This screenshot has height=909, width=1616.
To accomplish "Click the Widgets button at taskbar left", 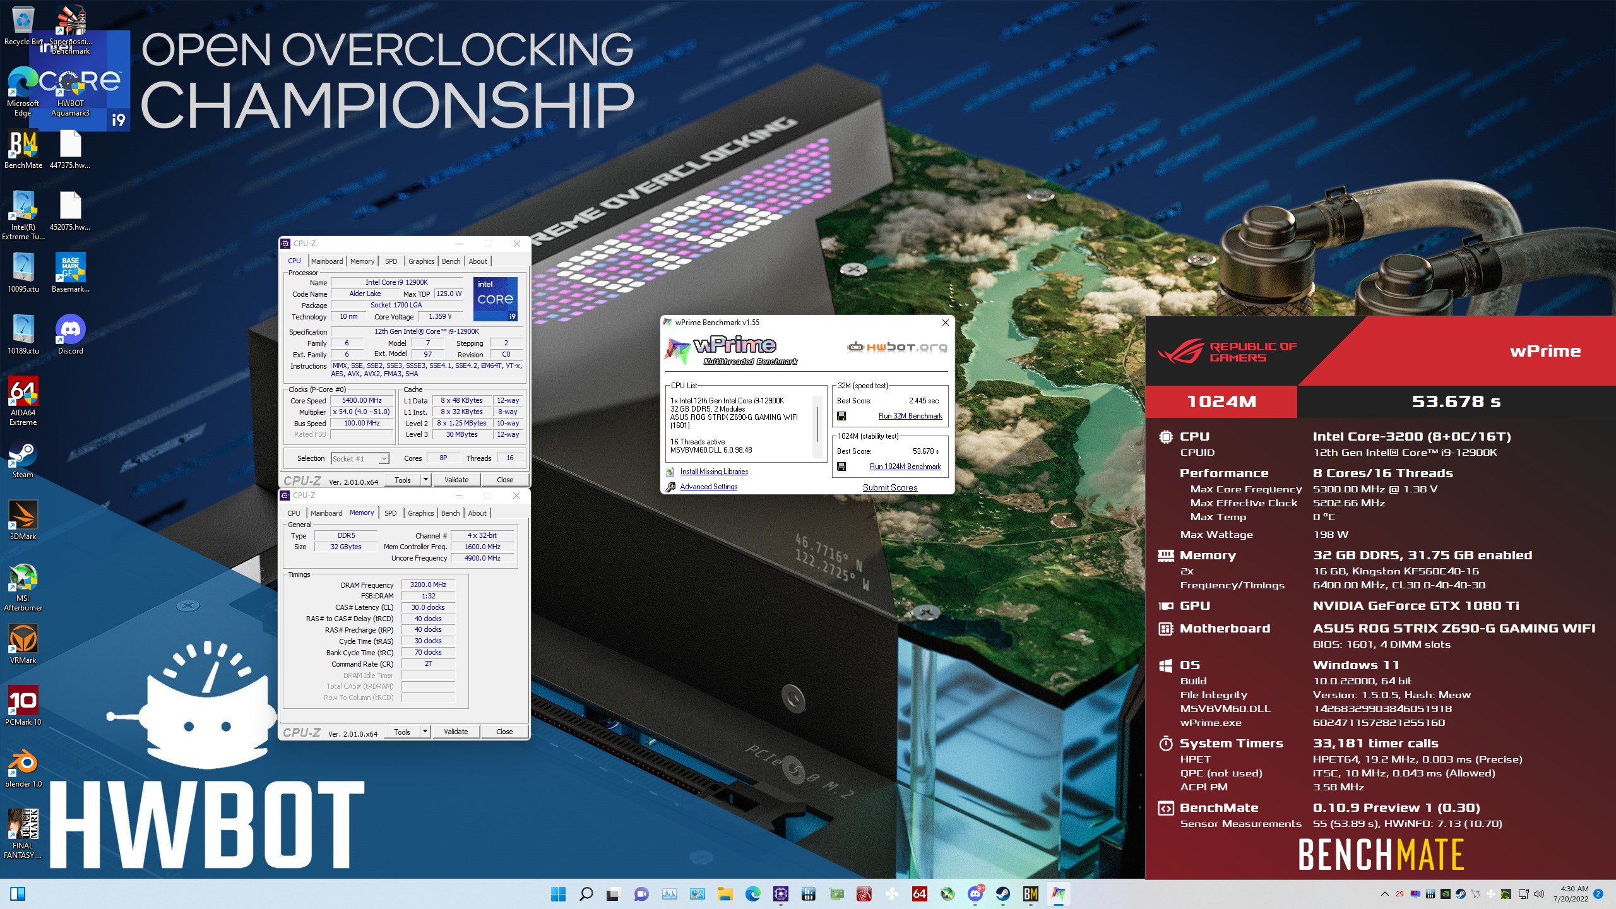I will (18, 894).
